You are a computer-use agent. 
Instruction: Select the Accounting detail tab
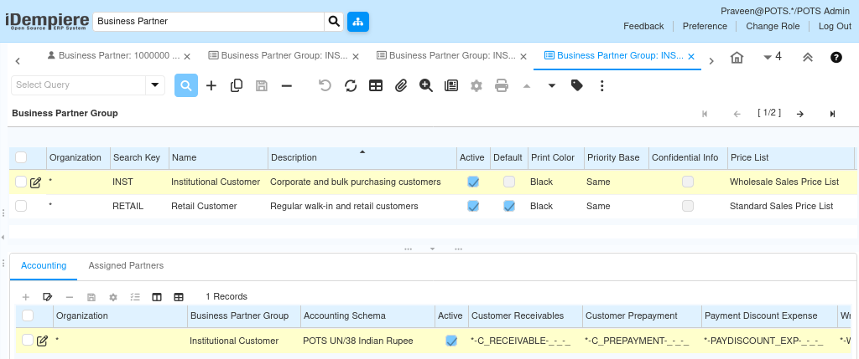(44, 265)
